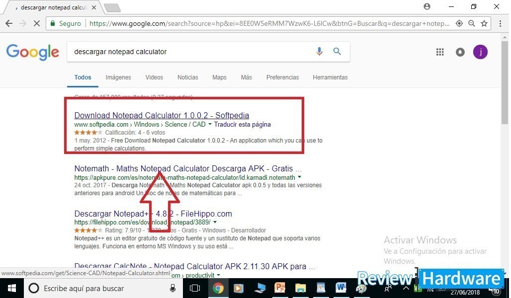Image resolution: width=511 pixels, height=298 pixels.
Task: Open the media player taskbar icon
Action: pyautogui.click(x=239, y=288)
